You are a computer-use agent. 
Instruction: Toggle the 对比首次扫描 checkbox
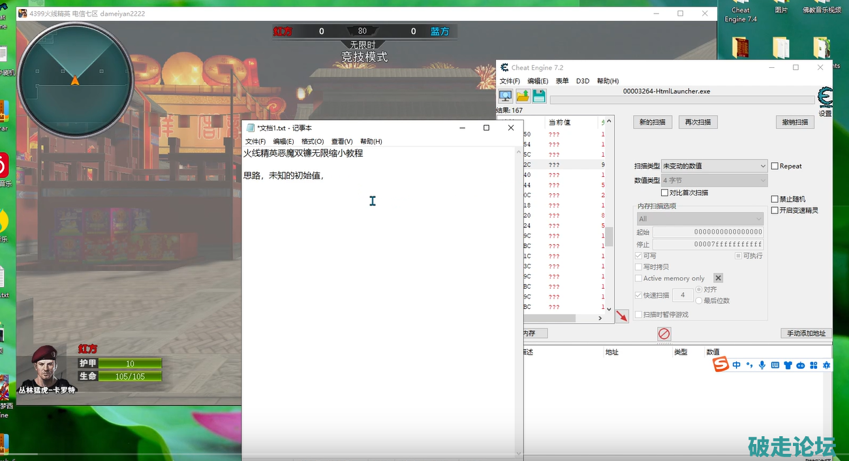click(664, 193)
